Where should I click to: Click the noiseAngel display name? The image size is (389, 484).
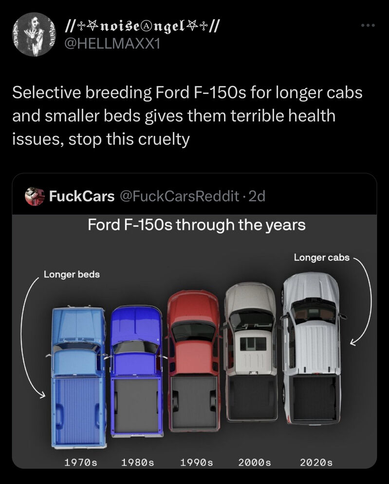pos(141,27)
